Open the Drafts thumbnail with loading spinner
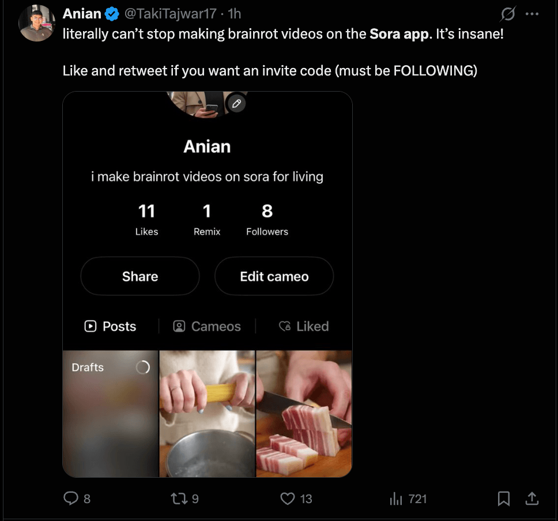This screenshot has height=521, width=558. (x=110, y=413)
